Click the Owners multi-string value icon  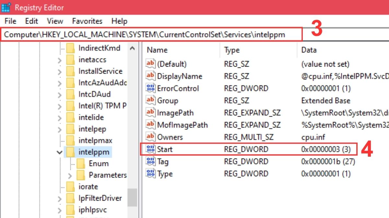(151, 137)
